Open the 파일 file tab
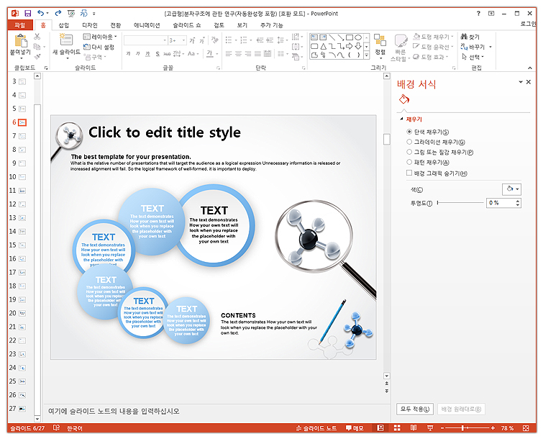This screenshot has height=439, width=543. tap(20, 25)
